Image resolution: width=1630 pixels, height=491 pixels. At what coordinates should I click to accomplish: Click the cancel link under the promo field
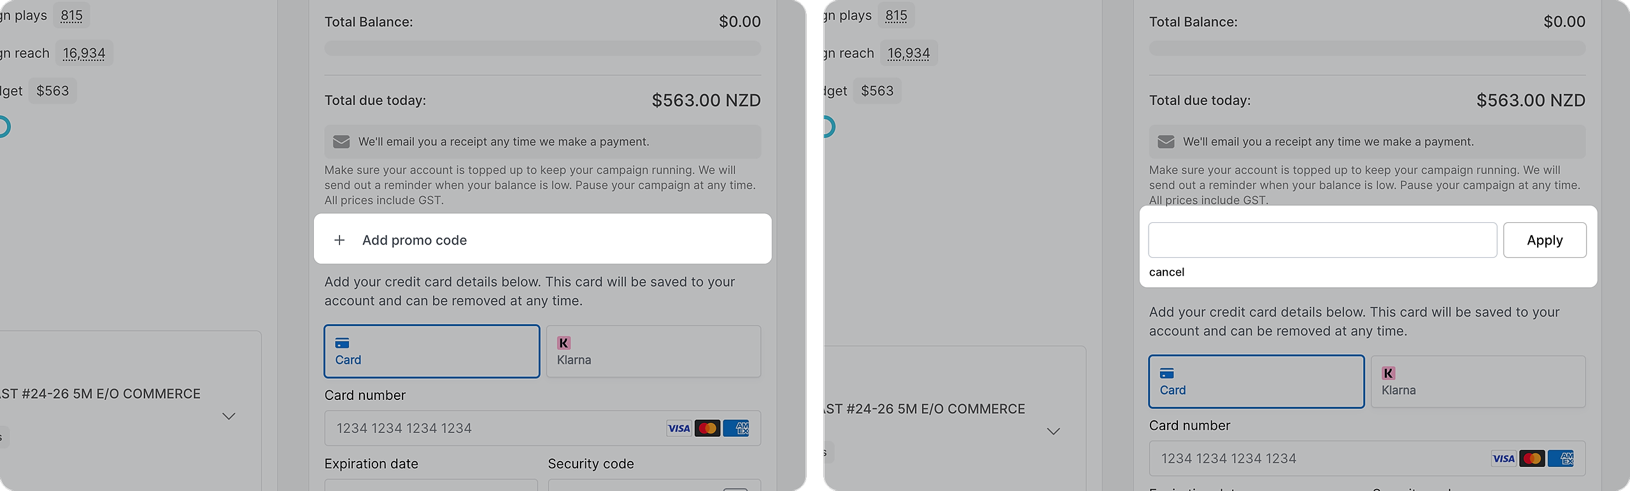pyautogui.click(x=1166, y=272)
